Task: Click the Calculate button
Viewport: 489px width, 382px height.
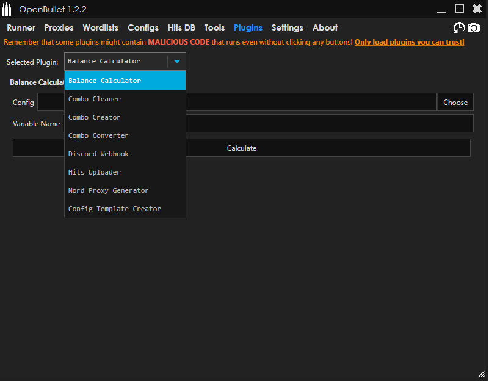Action: (x=242, y=148)
